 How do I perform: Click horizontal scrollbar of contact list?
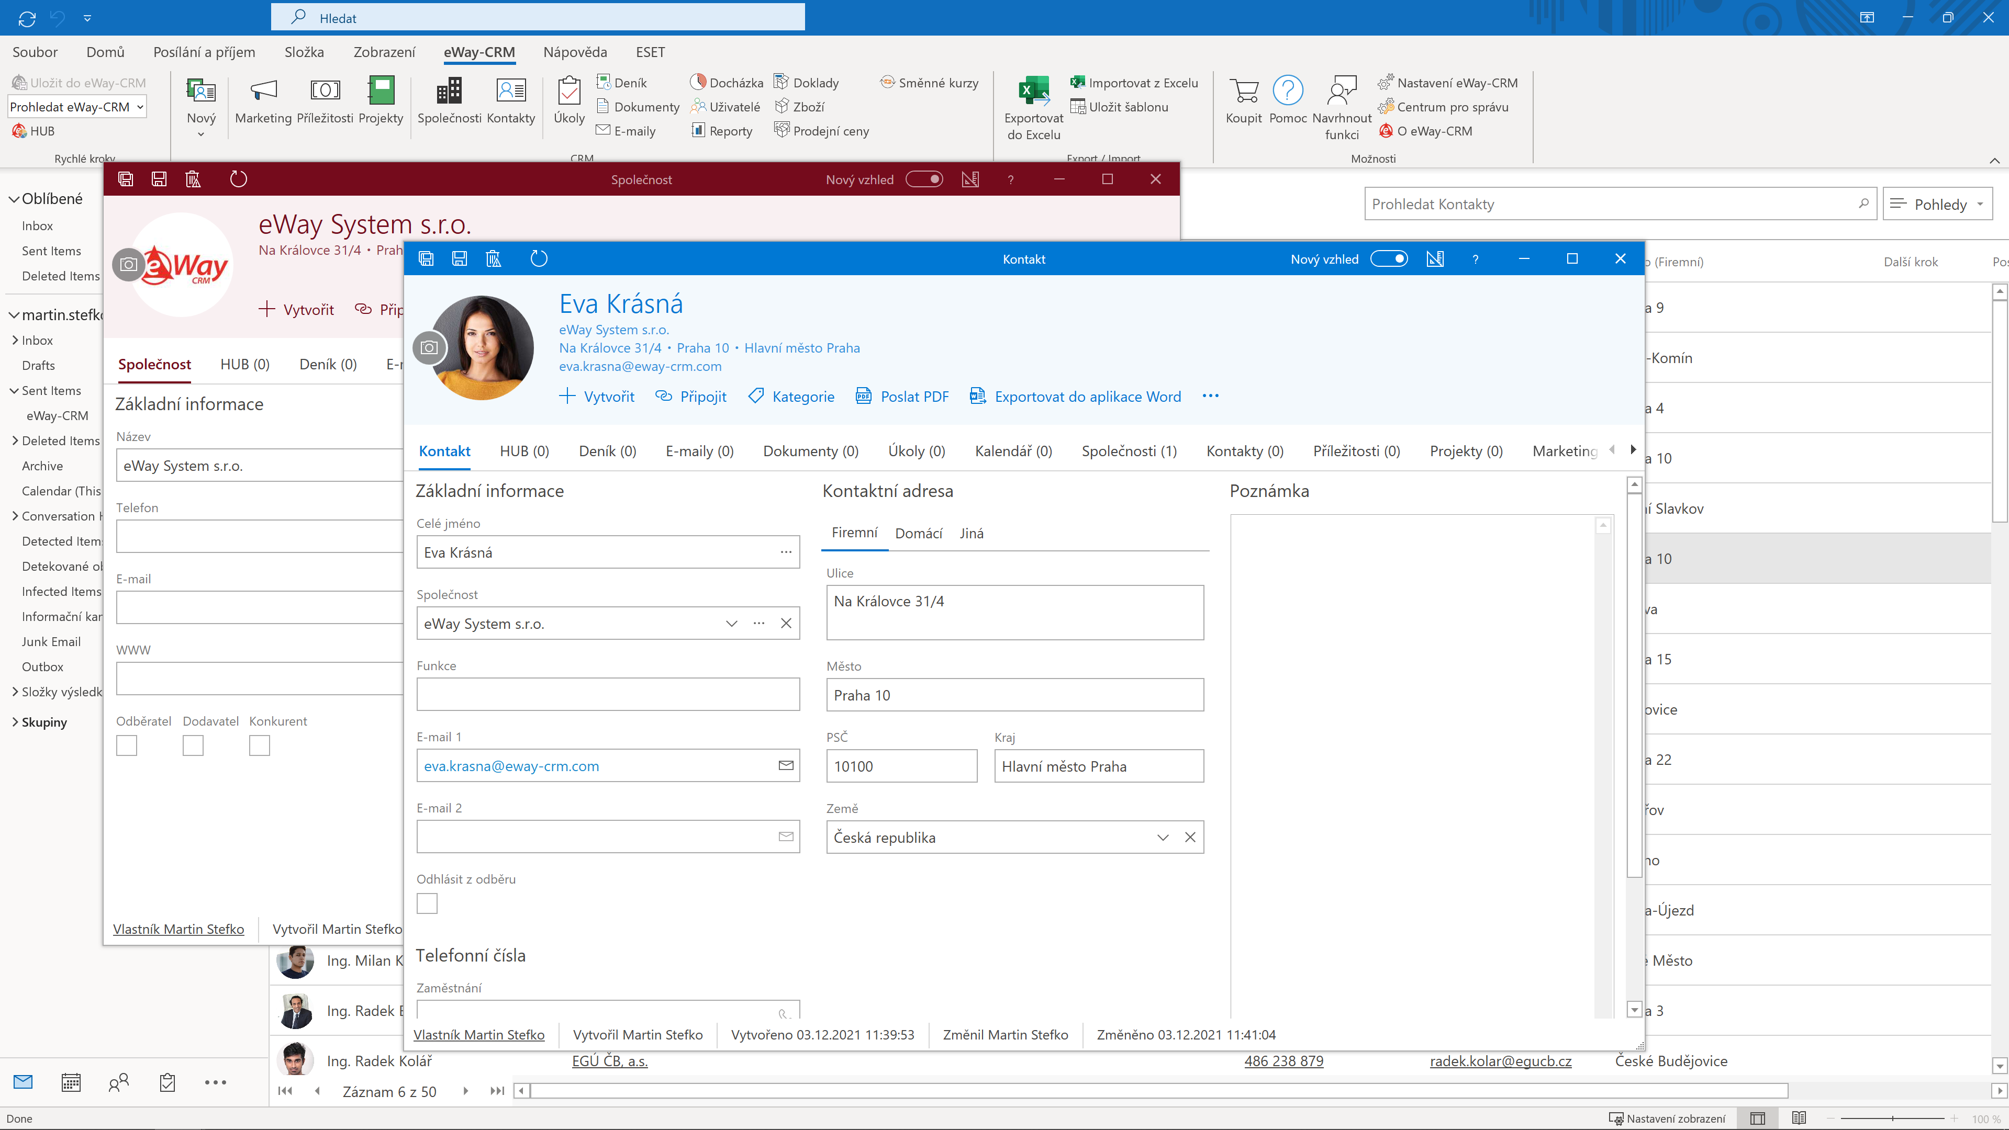[x=1159, y=1090]
